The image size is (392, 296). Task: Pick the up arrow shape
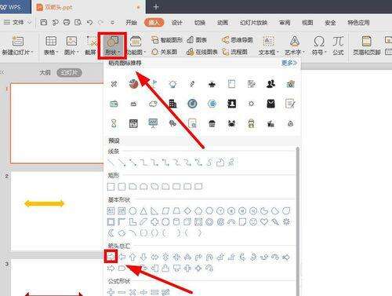tap(132, 257)
